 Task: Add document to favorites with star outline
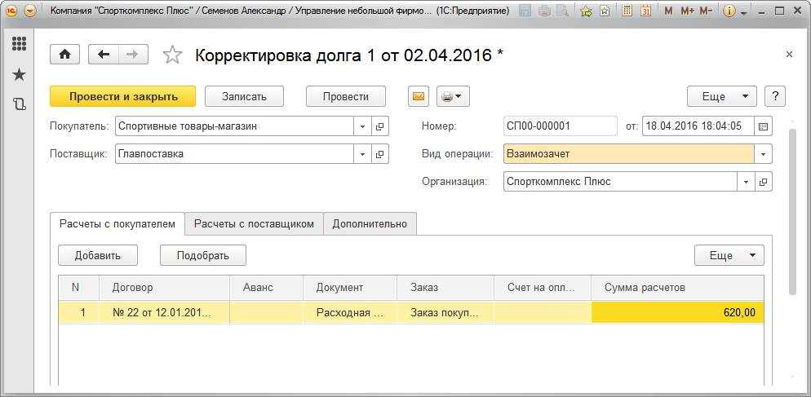pyautogui.click(x=172, y=55)
